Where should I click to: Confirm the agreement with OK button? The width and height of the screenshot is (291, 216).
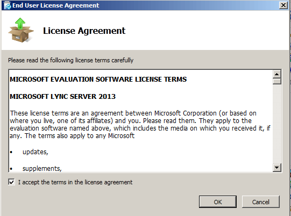pyautogui.click(x=218, y=201)
